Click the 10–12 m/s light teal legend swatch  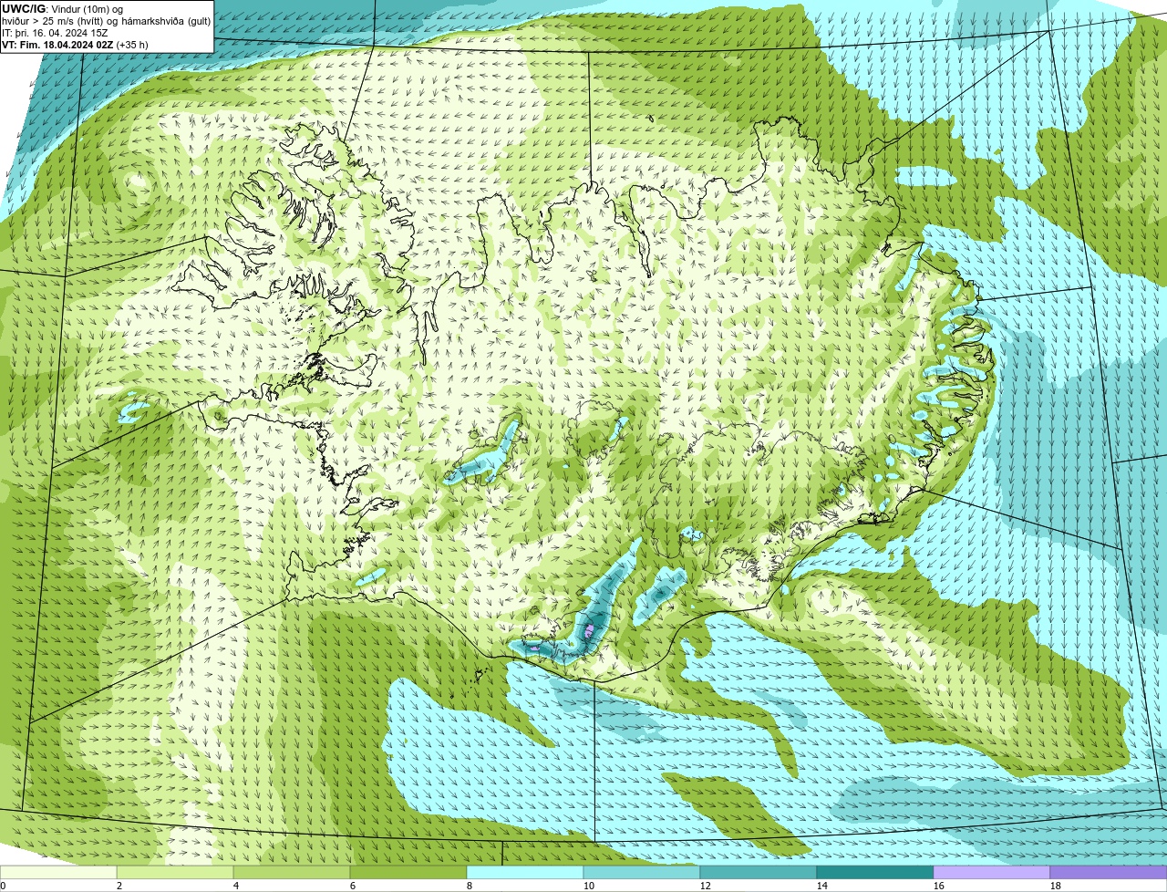coord(642,872)
